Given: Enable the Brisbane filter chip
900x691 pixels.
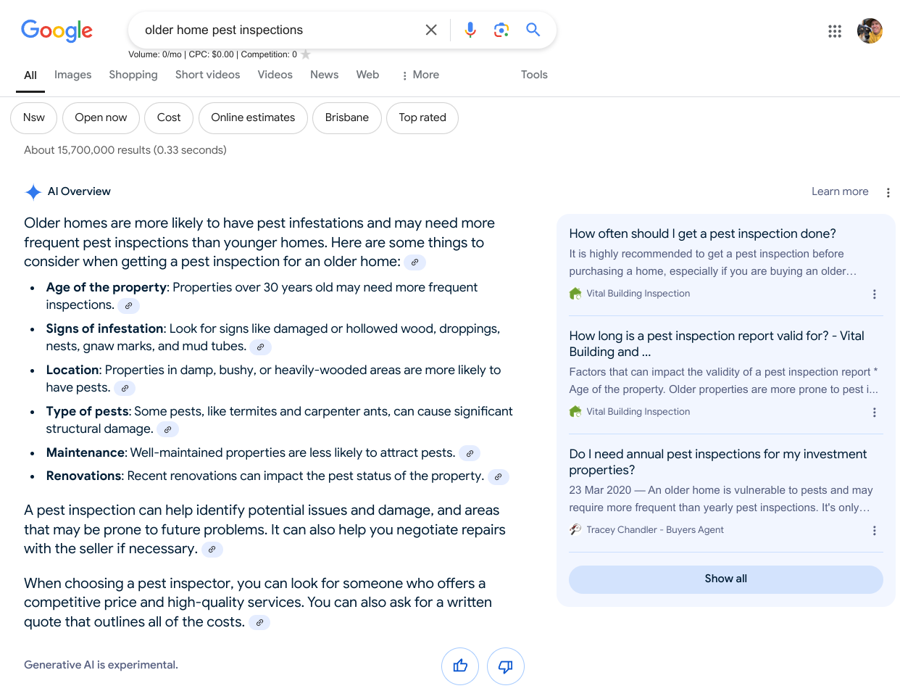Looking at the screenshot, I should tap(347, 118).
